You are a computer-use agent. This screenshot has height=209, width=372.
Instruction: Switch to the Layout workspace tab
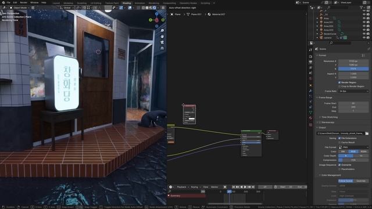[56, 3]
